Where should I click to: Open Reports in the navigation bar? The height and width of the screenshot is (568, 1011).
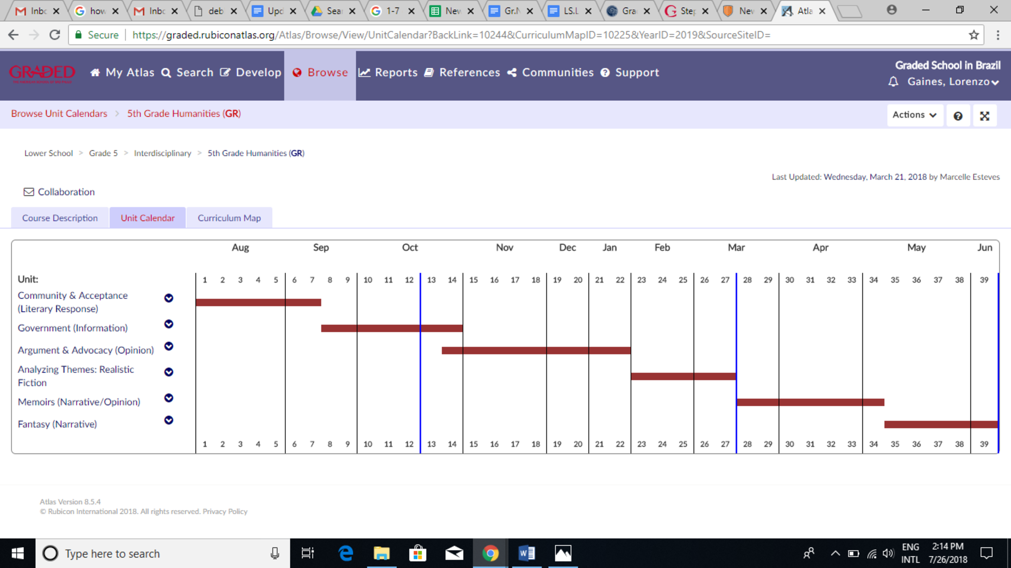click(x=388, y=73)
